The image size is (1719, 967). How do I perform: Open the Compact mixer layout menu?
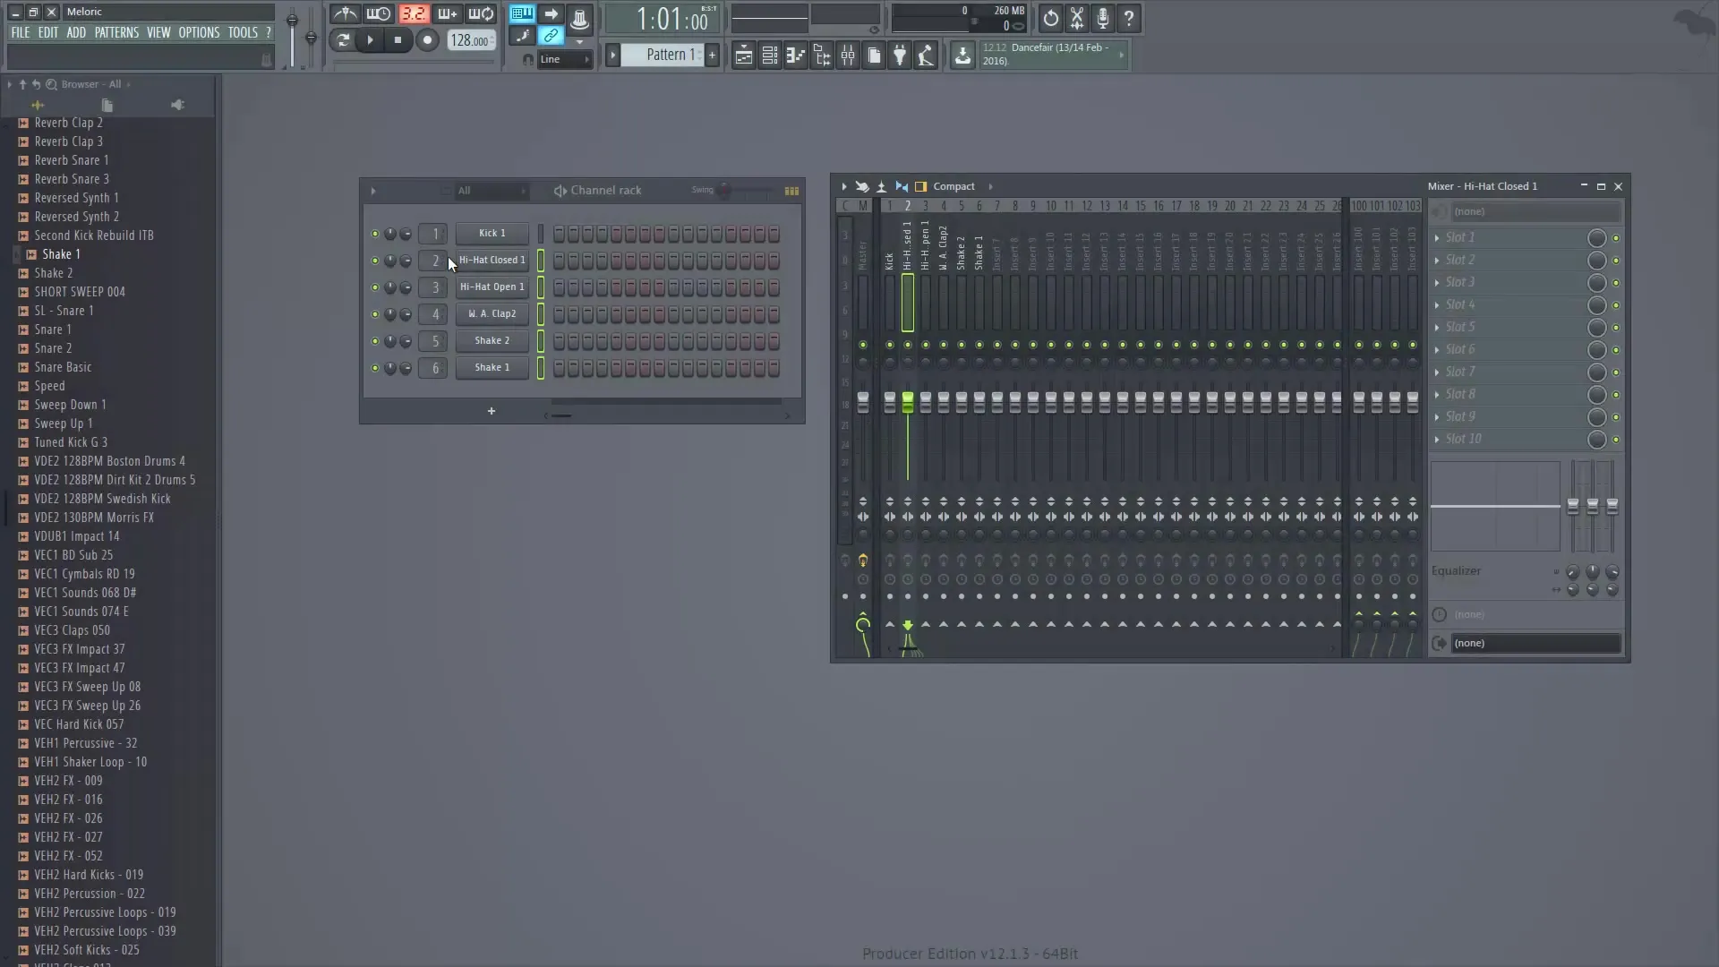[954, 186]
